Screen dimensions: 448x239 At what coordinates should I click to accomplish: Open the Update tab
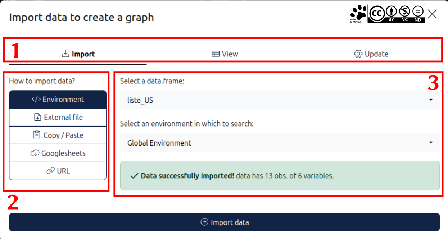coord(371,54)
